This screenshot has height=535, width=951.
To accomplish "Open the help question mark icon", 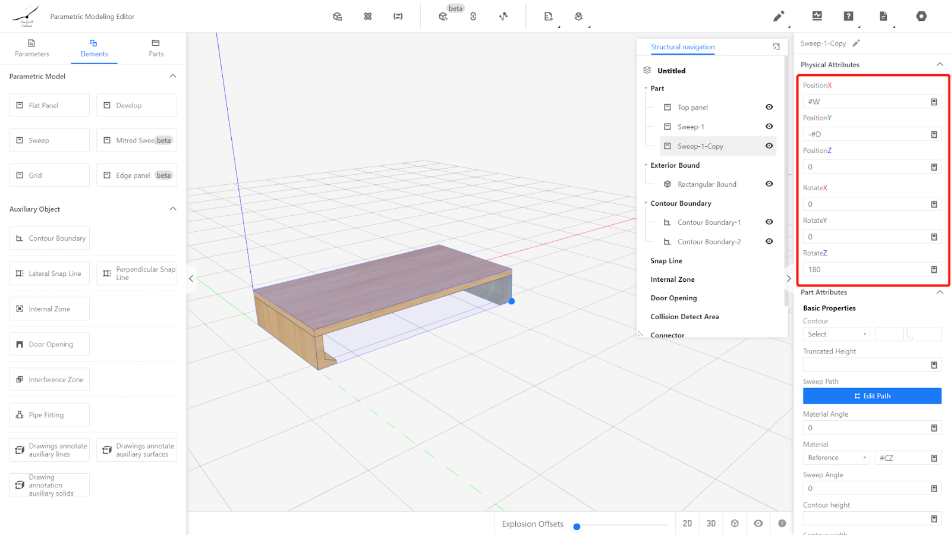I will tap(848, 17).
